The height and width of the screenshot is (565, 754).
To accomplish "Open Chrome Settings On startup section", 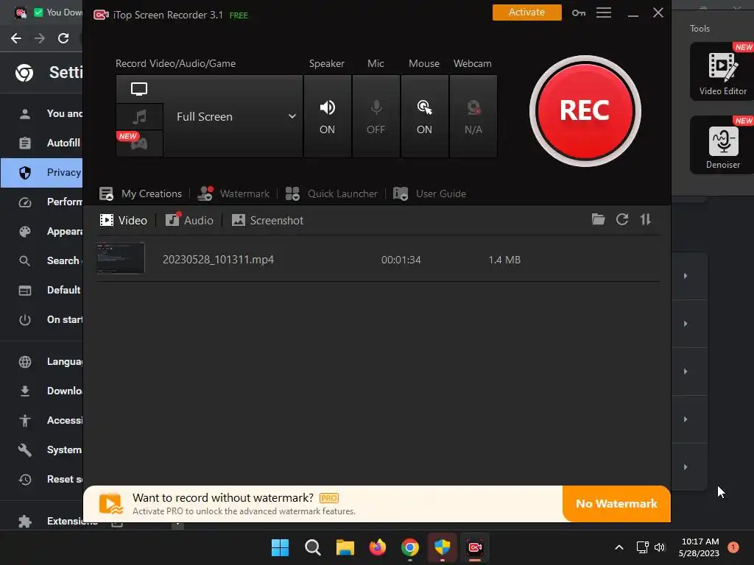I will pos(42,319).
